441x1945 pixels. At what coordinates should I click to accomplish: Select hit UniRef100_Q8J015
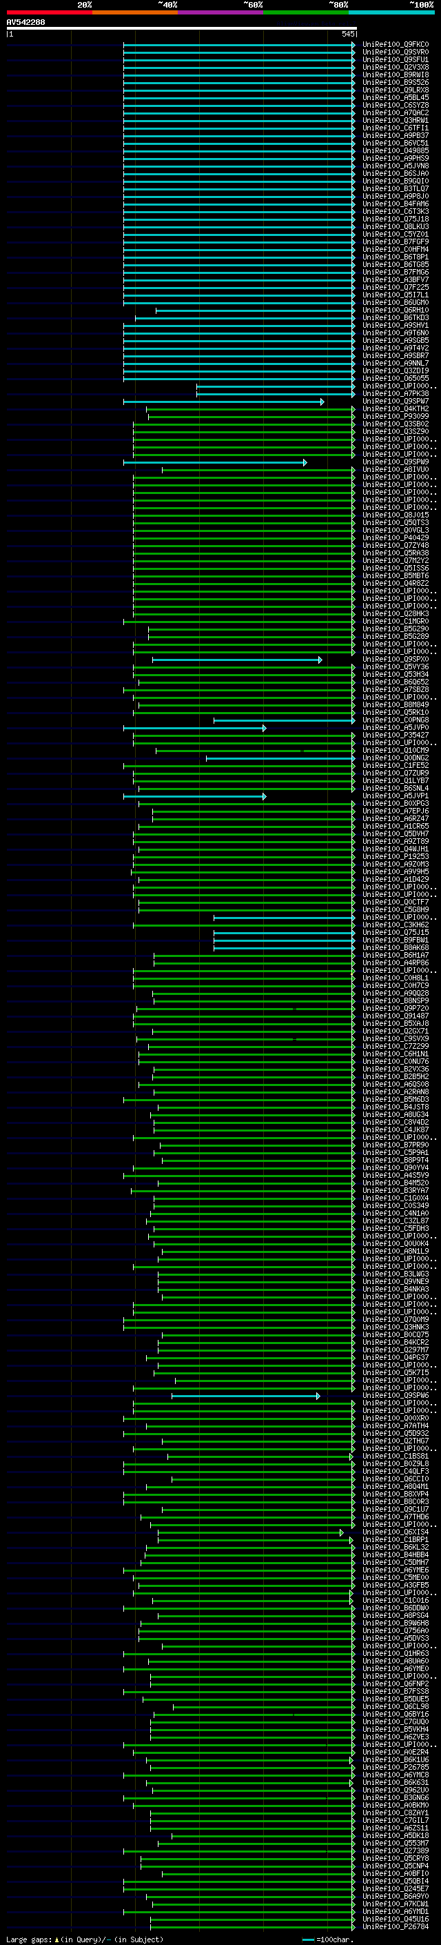395,515
